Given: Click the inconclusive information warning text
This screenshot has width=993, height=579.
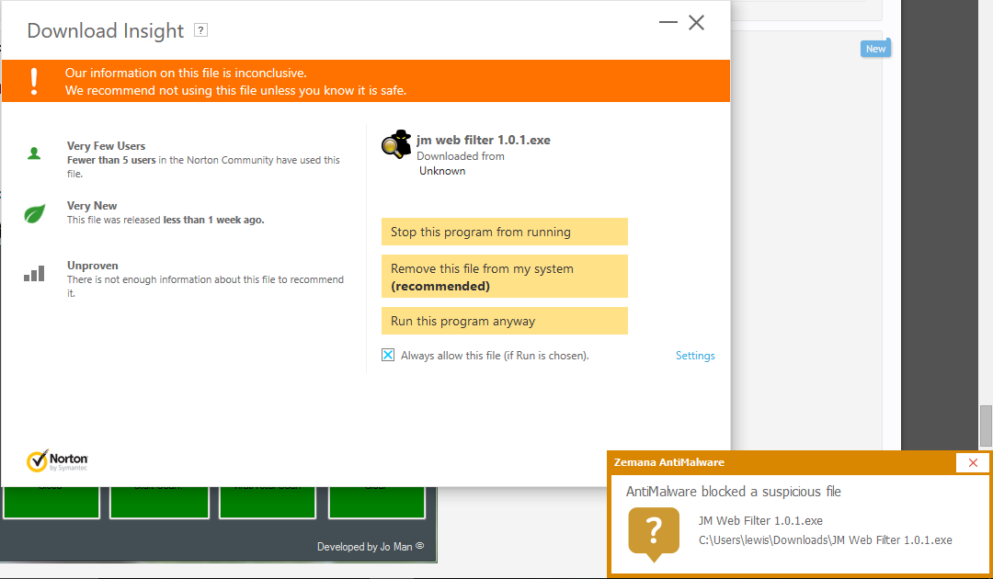Looking at the screenshot, I should click(235, 82).
